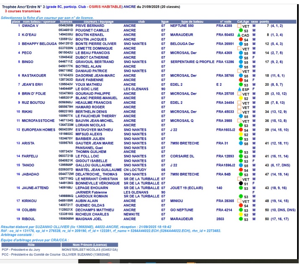This screenshot has height=265, width=300.
Task: Click the VET square icon for Prive Bernard
Action: (240, 26)
